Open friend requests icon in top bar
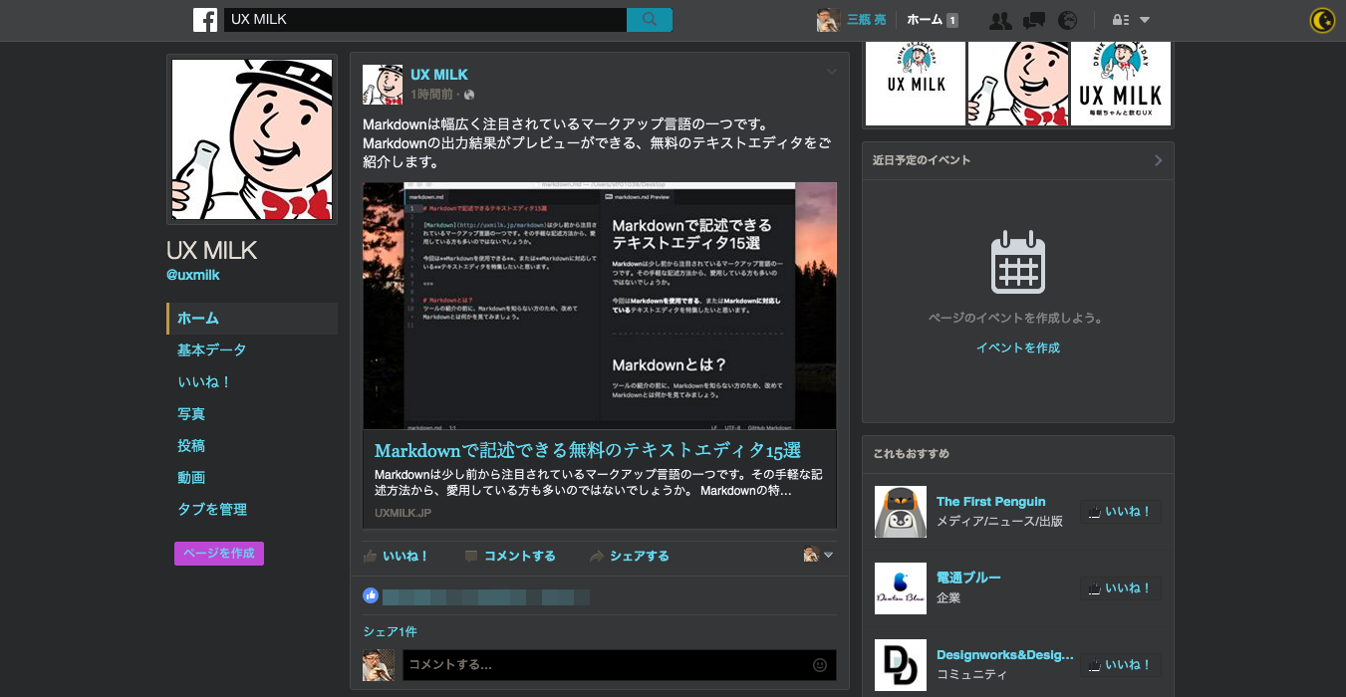1346x697 pixels. 1000,20
